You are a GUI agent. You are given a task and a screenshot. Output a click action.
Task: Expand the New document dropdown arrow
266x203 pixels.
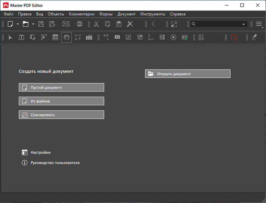click(17, 24)
